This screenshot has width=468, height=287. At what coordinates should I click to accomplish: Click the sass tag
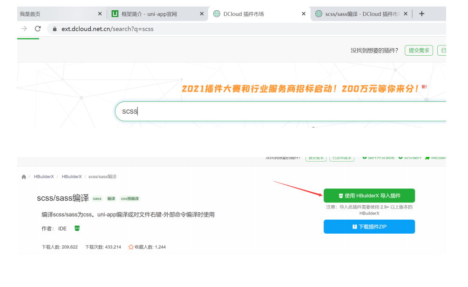coord(97,199)
